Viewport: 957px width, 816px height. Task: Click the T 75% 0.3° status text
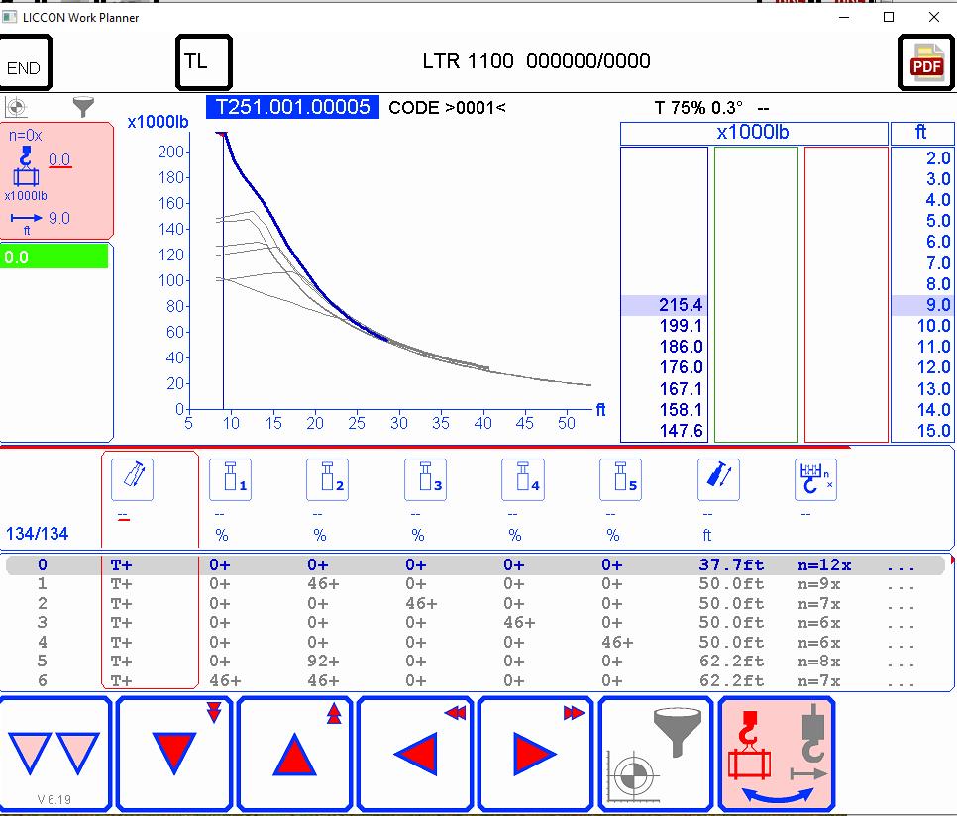[698, 108]
